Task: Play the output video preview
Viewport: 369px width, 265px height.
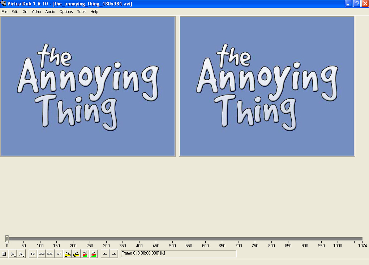Action: [22, 254]
